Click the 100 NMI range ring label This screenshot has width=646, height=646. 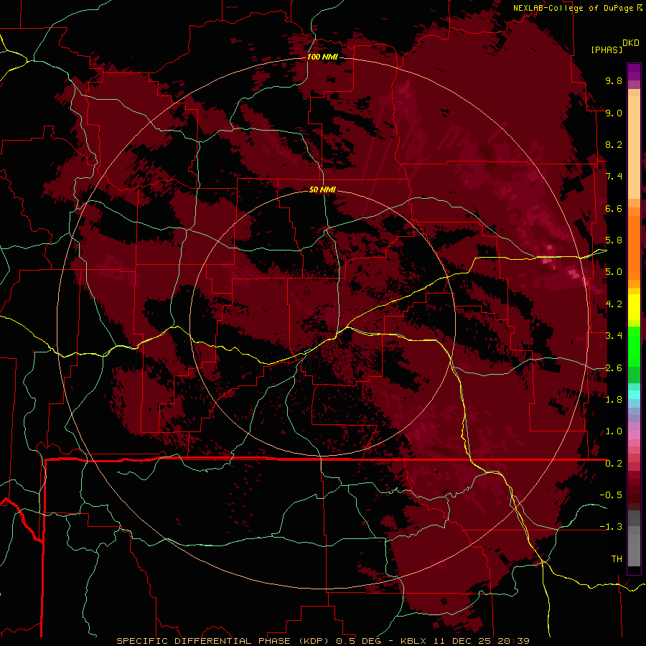click(322, 57)
